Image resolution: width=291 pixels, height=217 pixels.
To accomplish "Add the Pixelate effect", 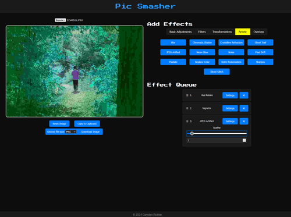I will click(x=173, y=62).
